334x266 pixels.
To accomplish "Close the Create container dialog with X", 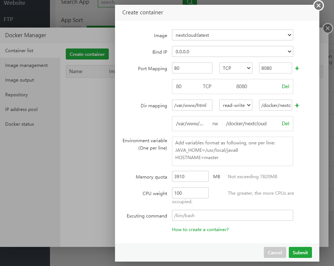I will [319, 6].
